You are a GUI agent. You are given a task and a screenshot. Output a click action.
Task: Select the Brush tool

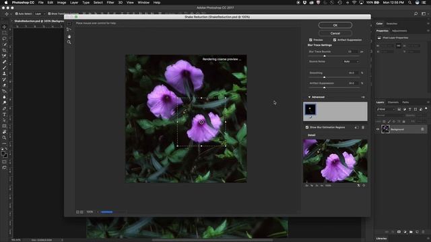click(x=4, y=67)
